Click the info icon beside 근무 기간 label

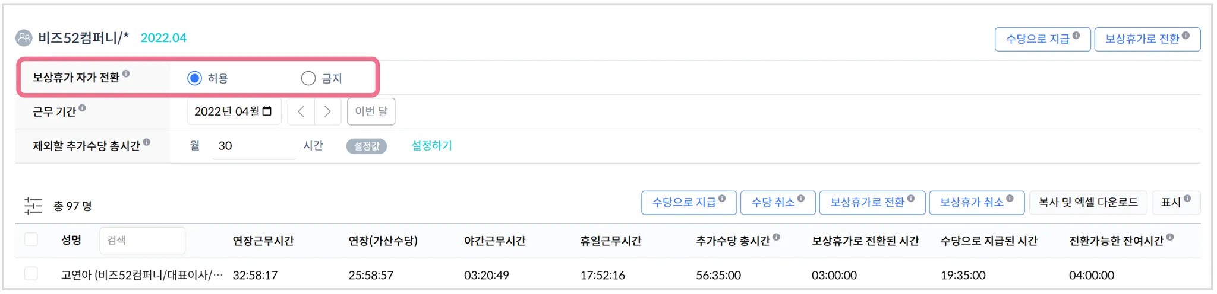pyautogui.click(x=83, y=108)
